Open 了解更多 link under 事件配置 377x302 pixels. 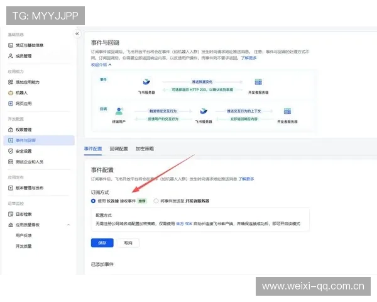tap(246, 179)
